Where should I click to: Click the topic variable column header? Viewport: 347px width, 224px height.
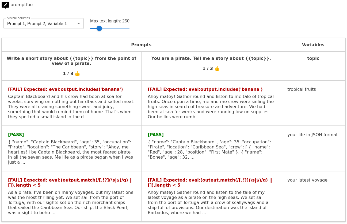pyautogui.click(x=313, y=58)
